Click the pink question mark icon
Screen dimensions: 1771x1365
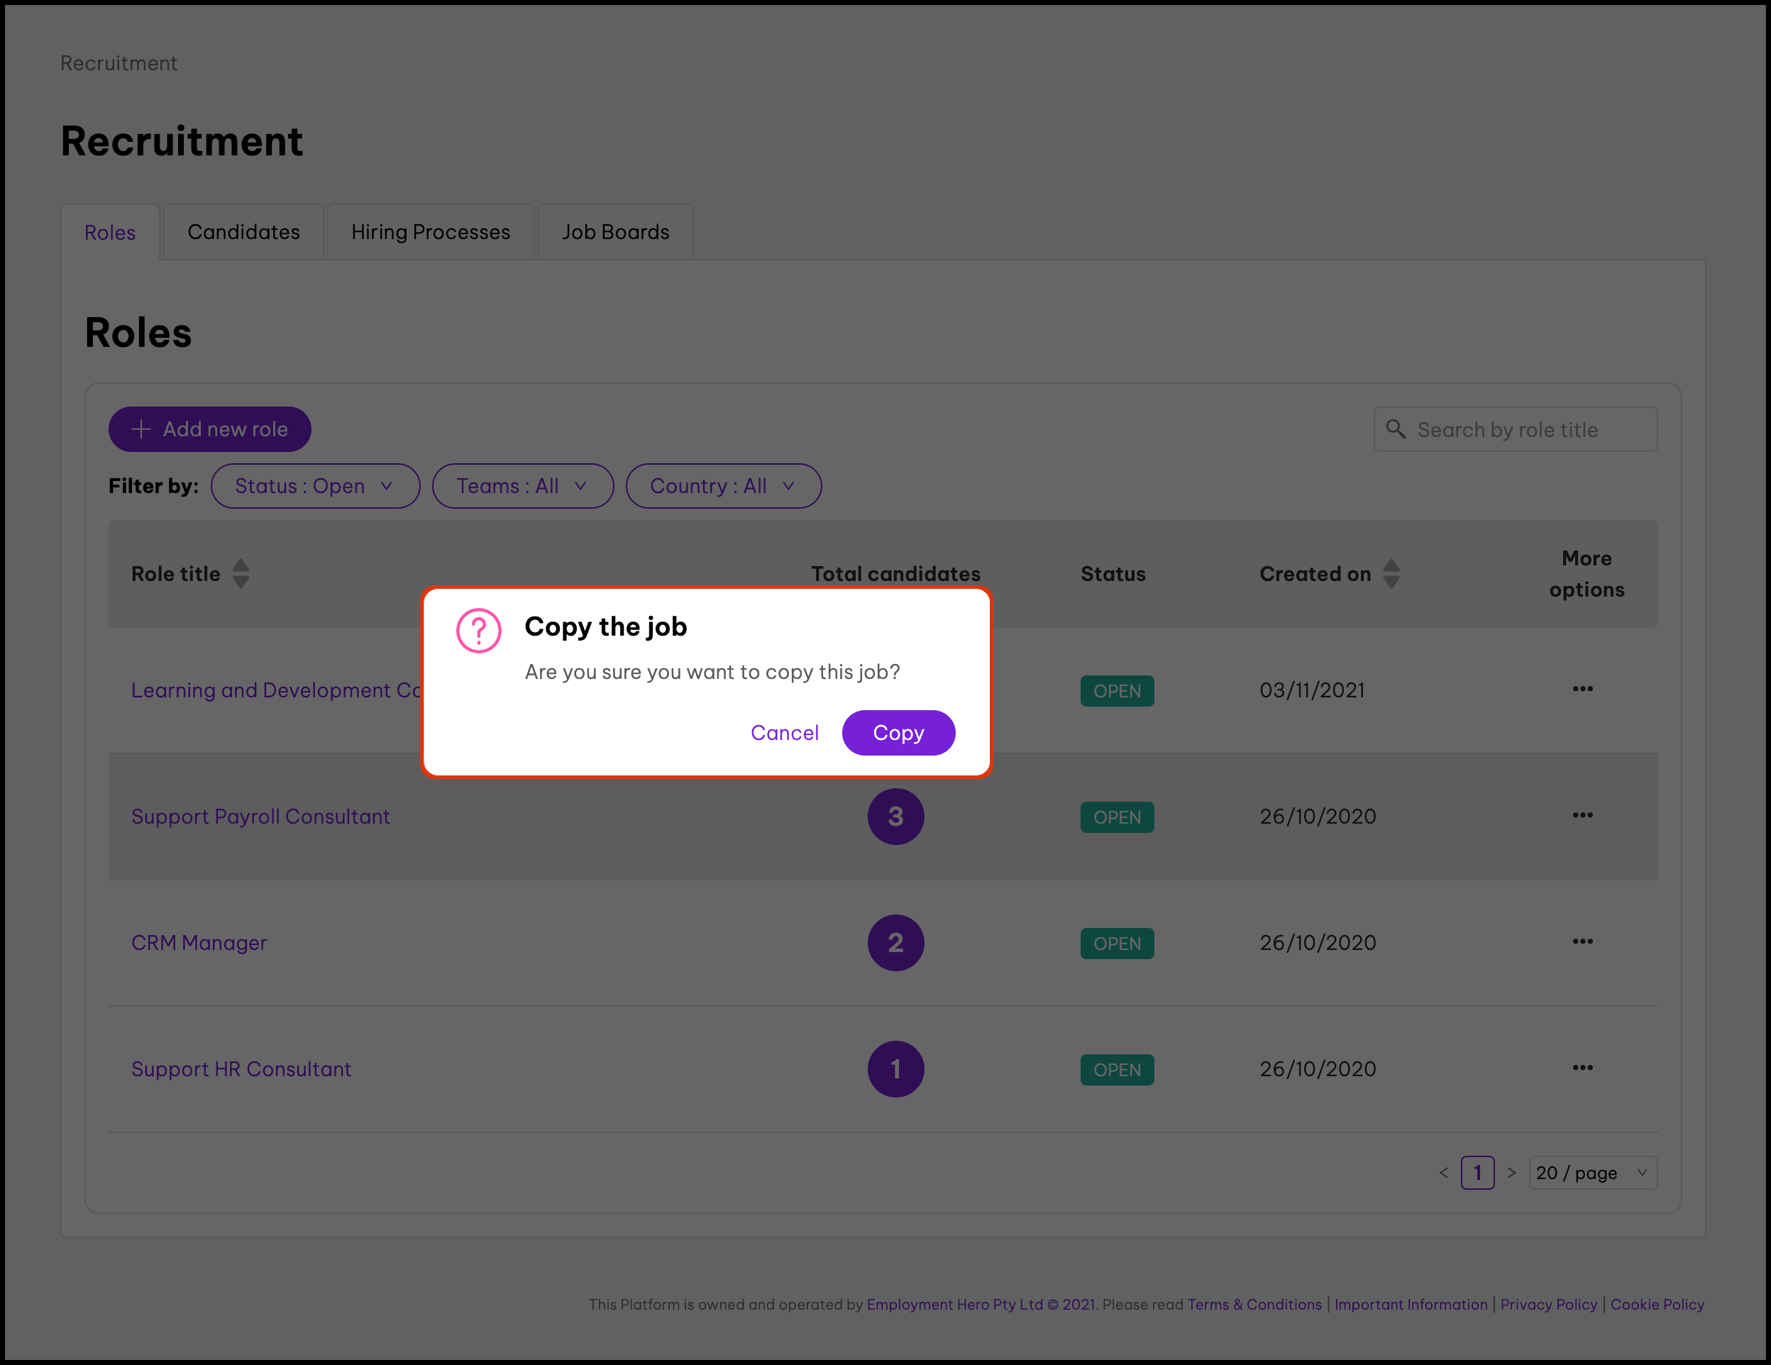[x=478, y=631]
